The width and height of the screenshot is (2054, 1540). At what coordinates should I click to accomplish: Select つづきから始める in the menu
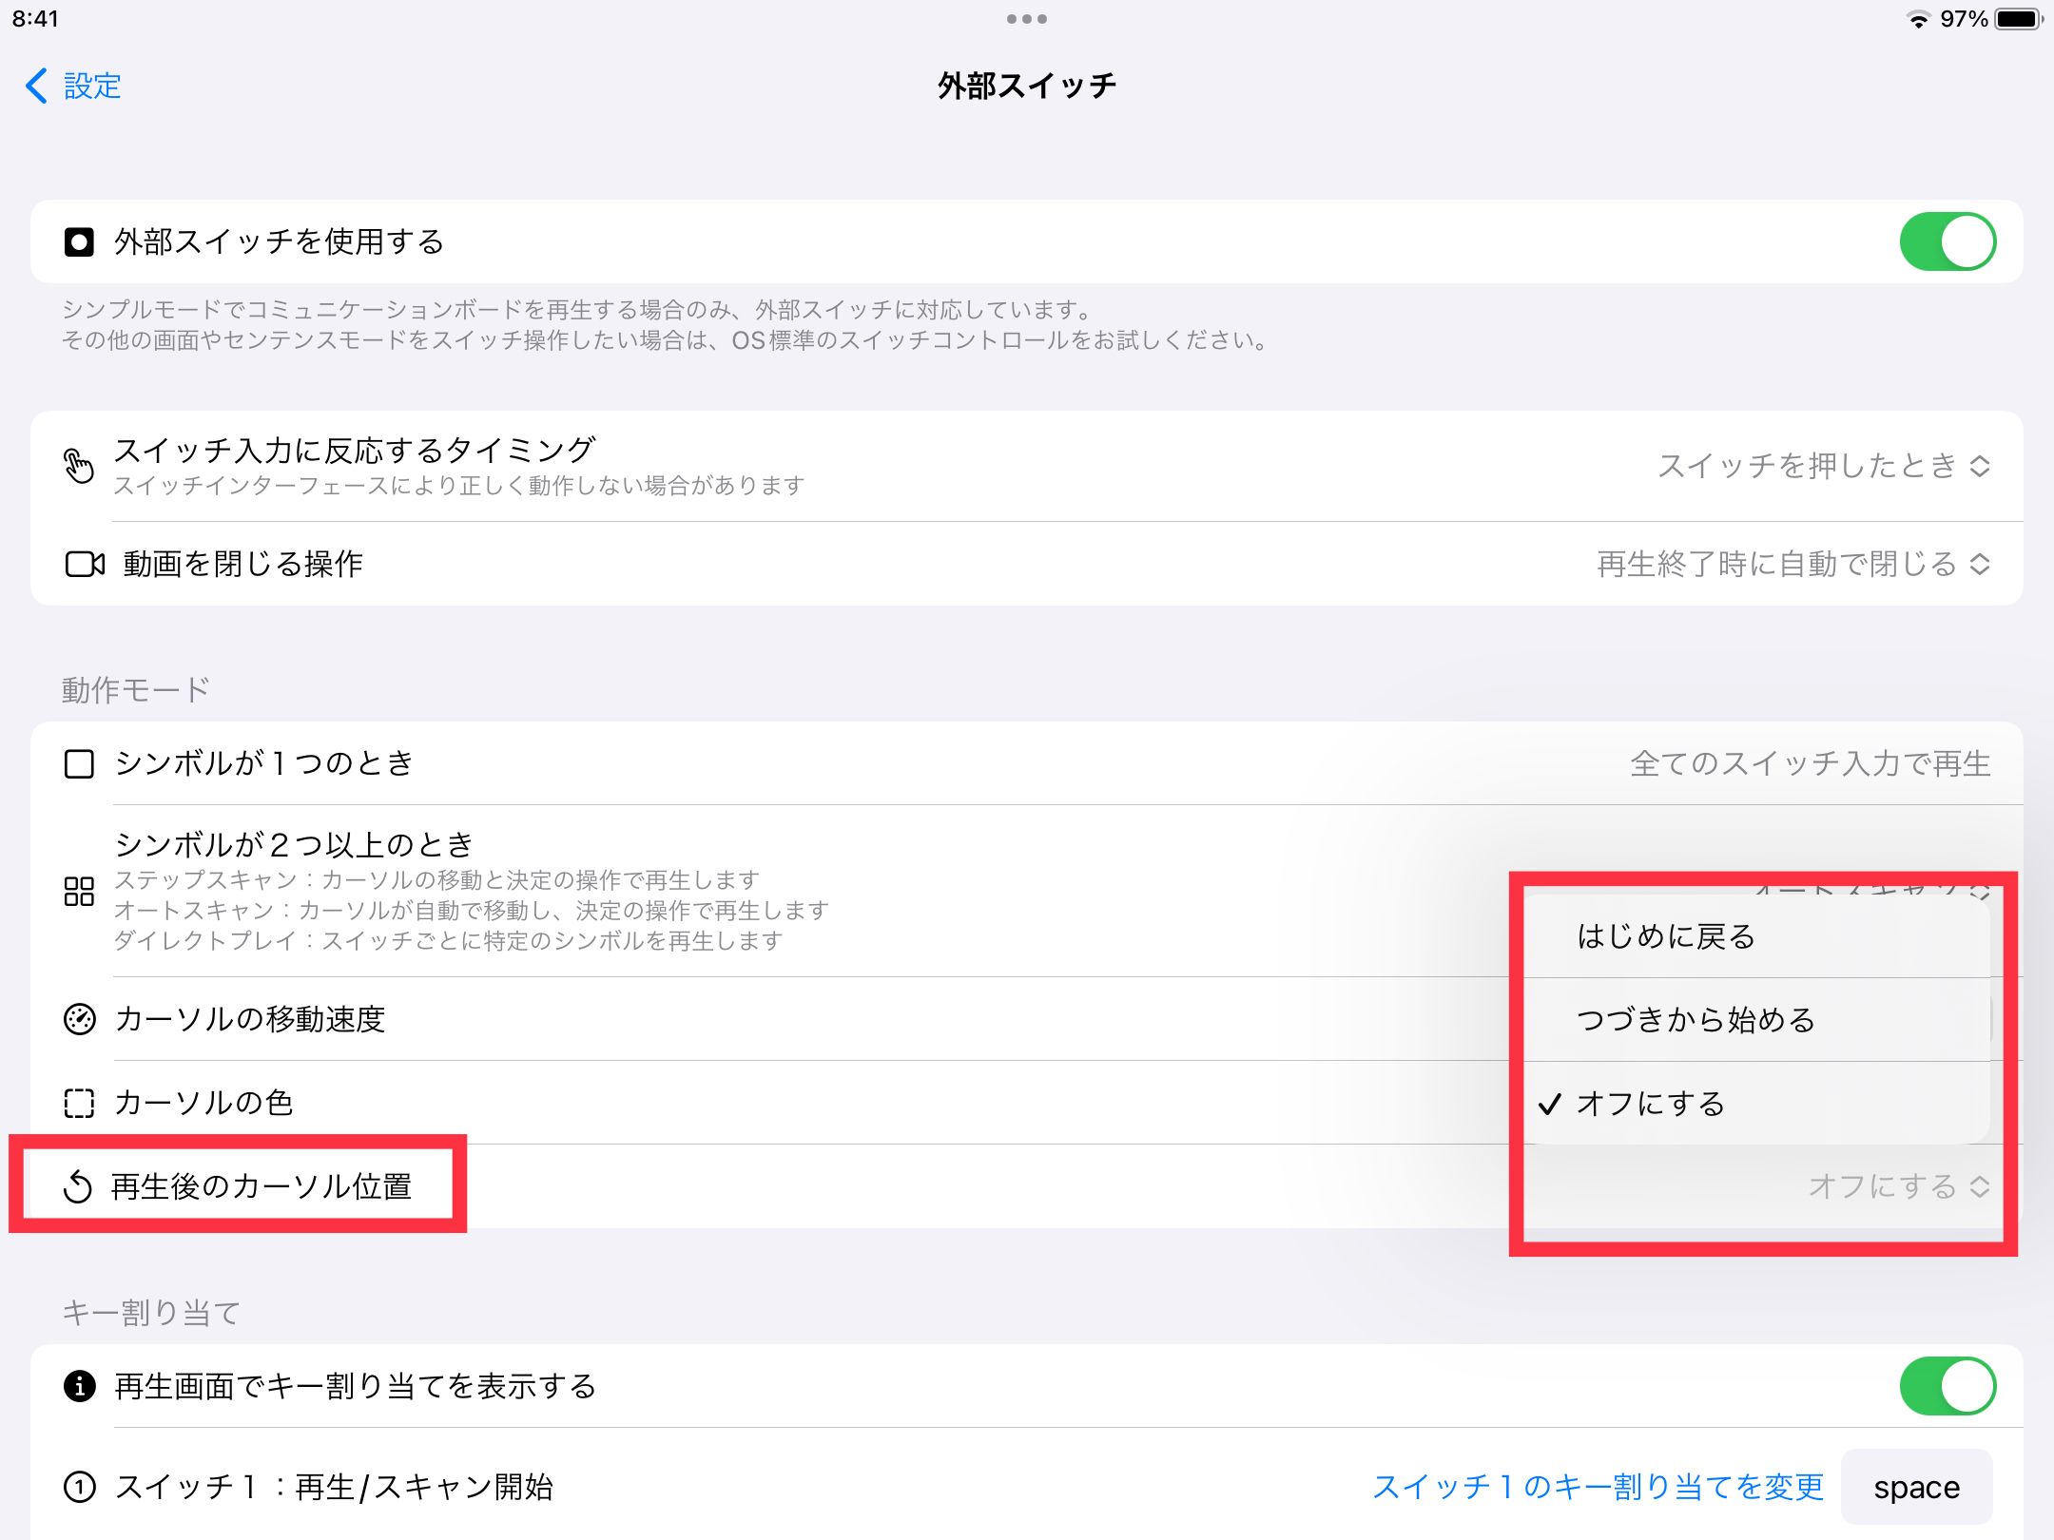pos(1696,1019)
